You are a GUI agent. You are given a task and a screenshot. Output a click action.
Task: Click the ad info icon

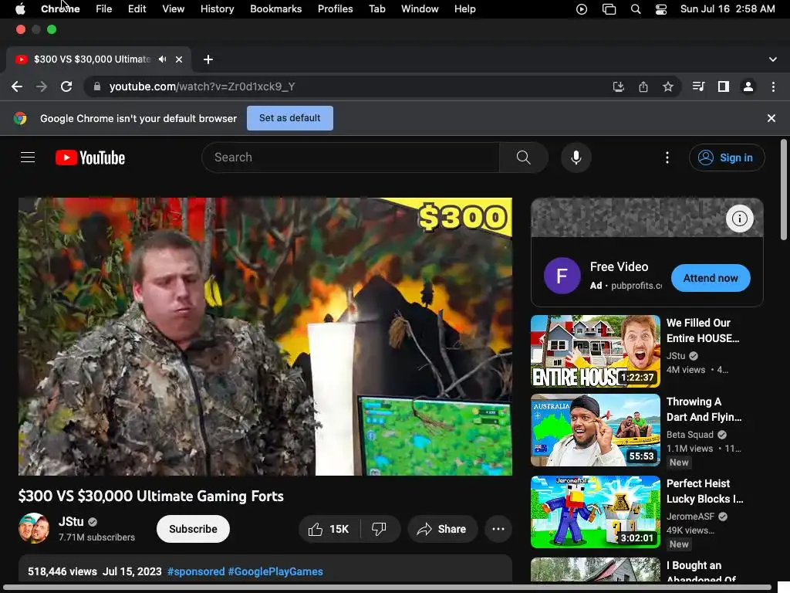(739, 219)
